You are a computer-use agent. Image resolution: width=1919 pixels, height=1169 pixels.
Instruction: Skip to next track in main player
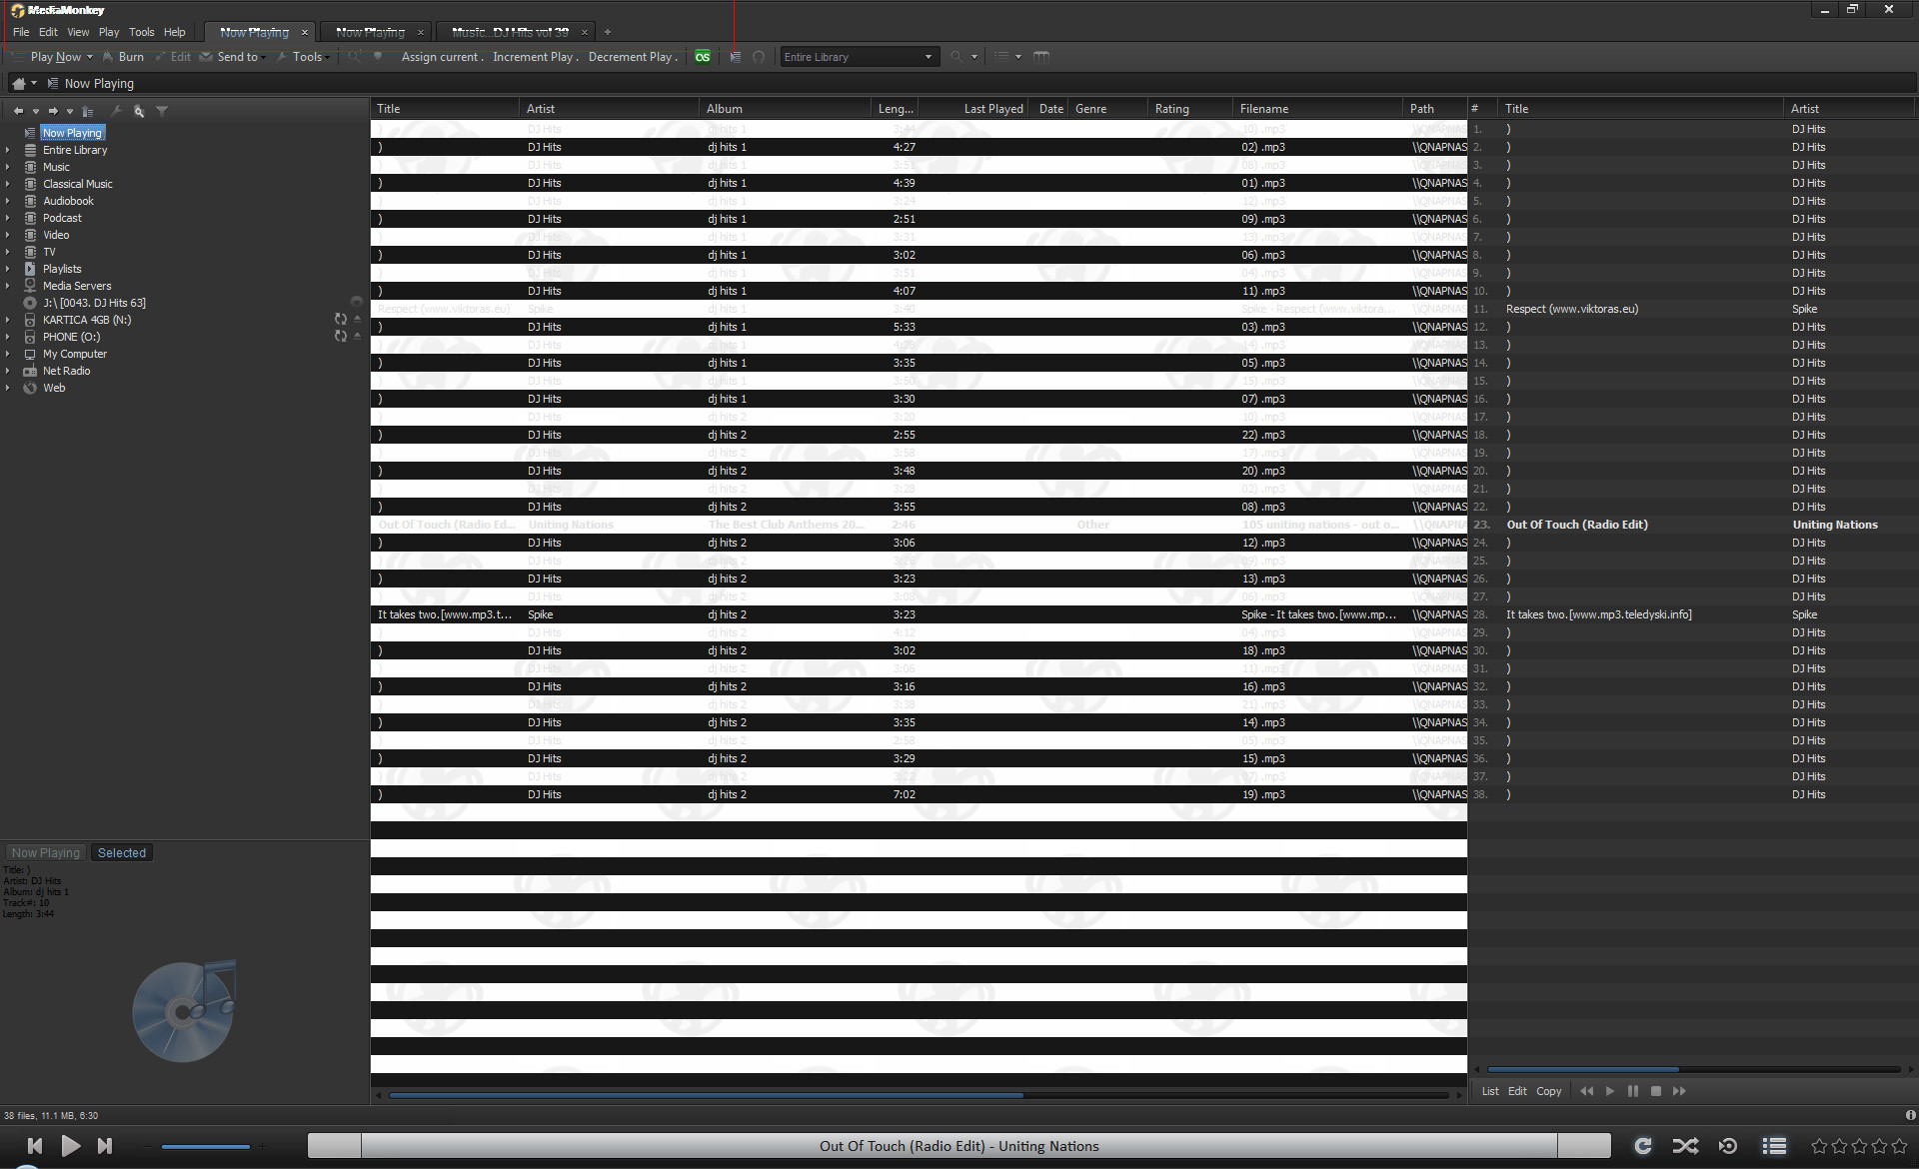coord(105,1146)
